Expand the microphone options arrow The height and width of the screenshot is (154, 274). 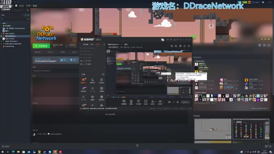(x=156, y=102)
